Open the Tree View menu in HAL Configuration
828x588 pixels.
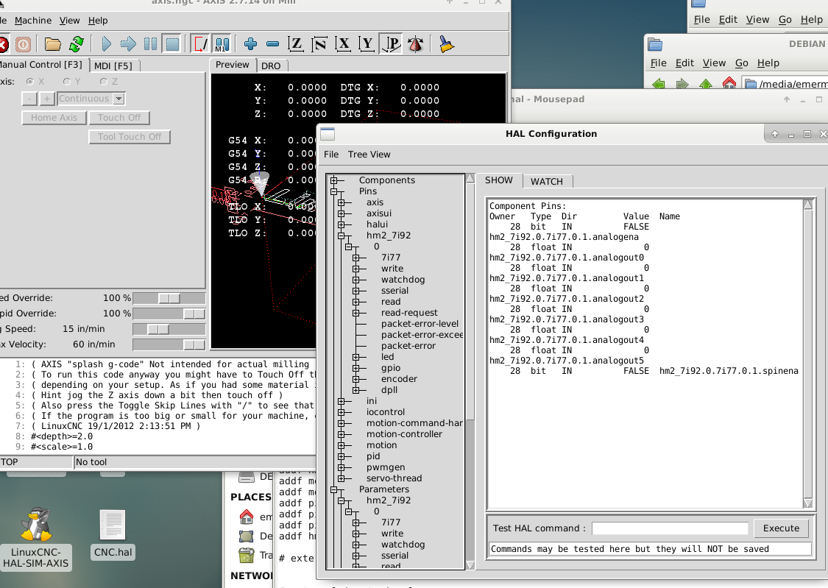click(369, 155)
